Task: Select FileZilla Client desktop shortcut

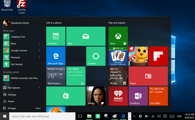Action: click(22, 7)
